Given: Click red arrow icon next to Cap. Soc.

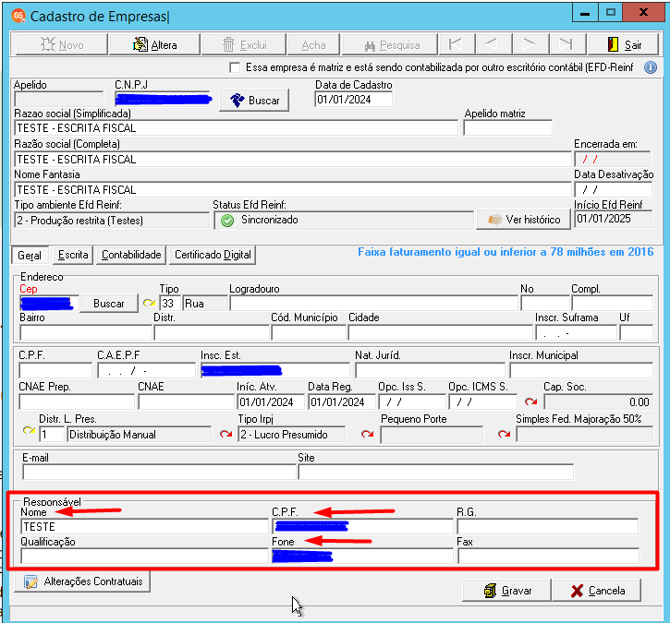Looking at the screenshot, I should [530, 401].
